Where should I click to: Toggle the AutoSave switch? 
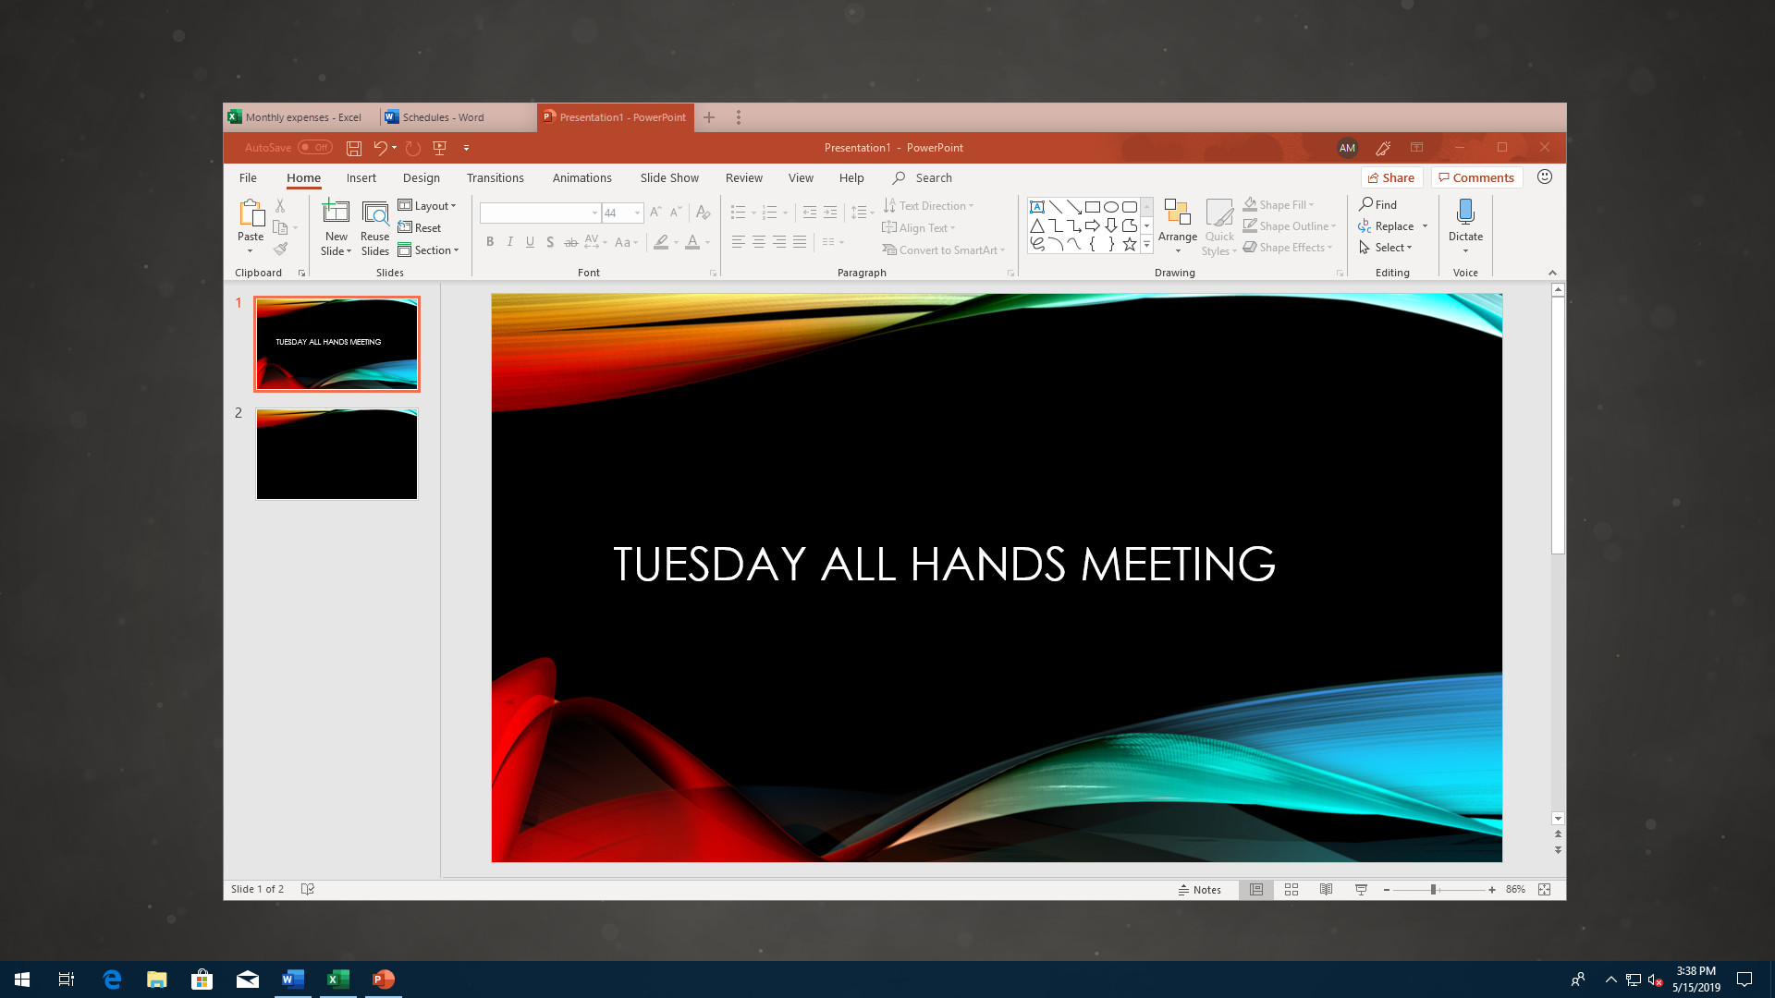click(314, 148)
